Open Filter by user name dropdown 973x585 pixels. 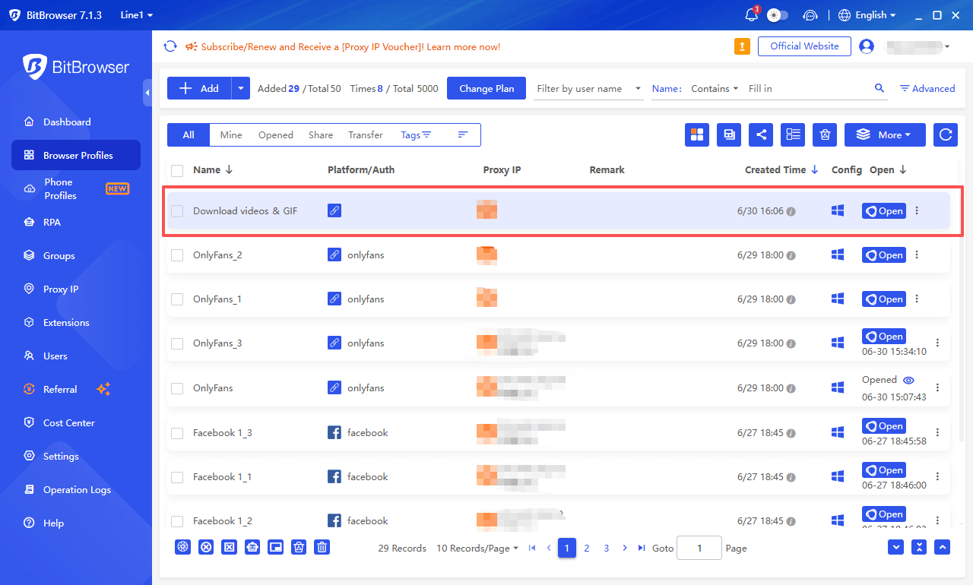tap(589, 89)
